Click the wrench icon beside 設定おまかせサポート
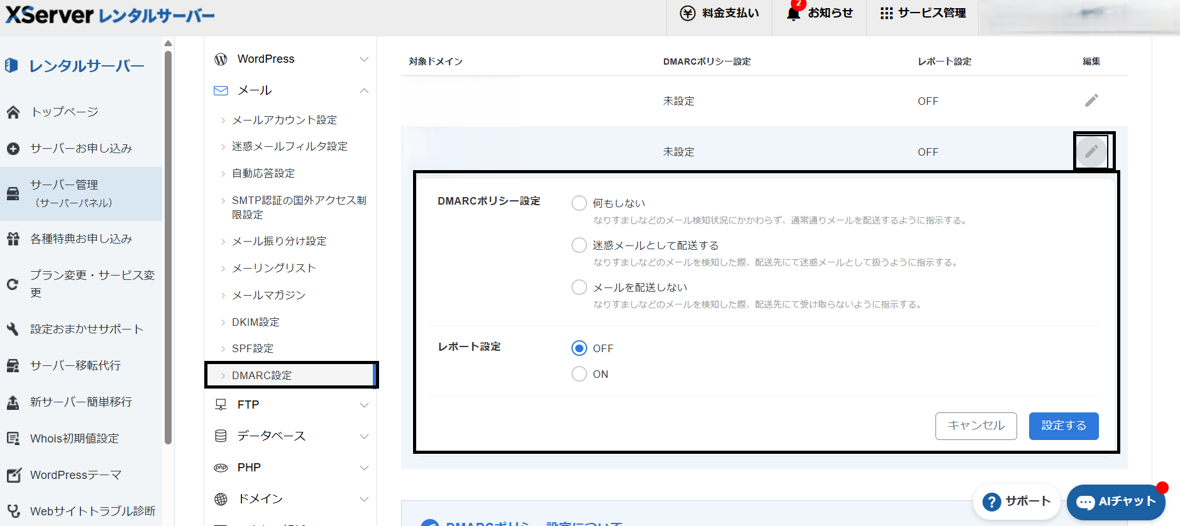Viewport: 1180px width, 526px height. [13, 329]
